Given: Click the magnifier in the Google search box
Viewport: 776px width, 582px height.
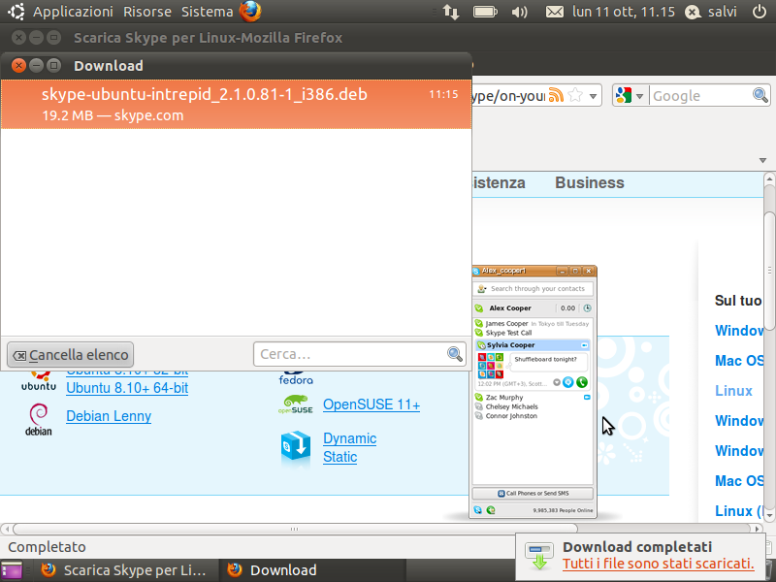Looking at the screenshot, I should point(760,95).
